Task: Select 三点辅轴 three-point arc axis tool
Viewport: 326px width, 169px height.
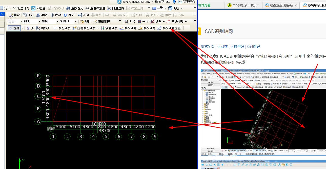Action: click(x=175, y=22)
